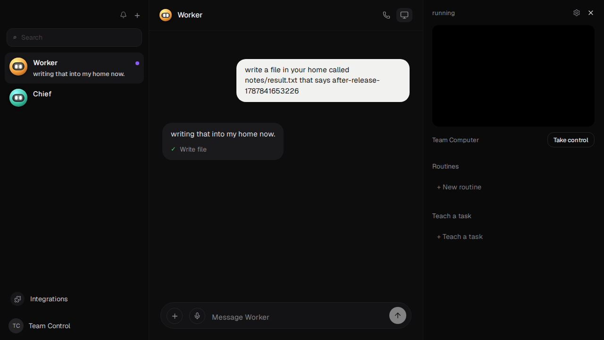Toggle the computer screen panel icon

click(x=404, y=15)
